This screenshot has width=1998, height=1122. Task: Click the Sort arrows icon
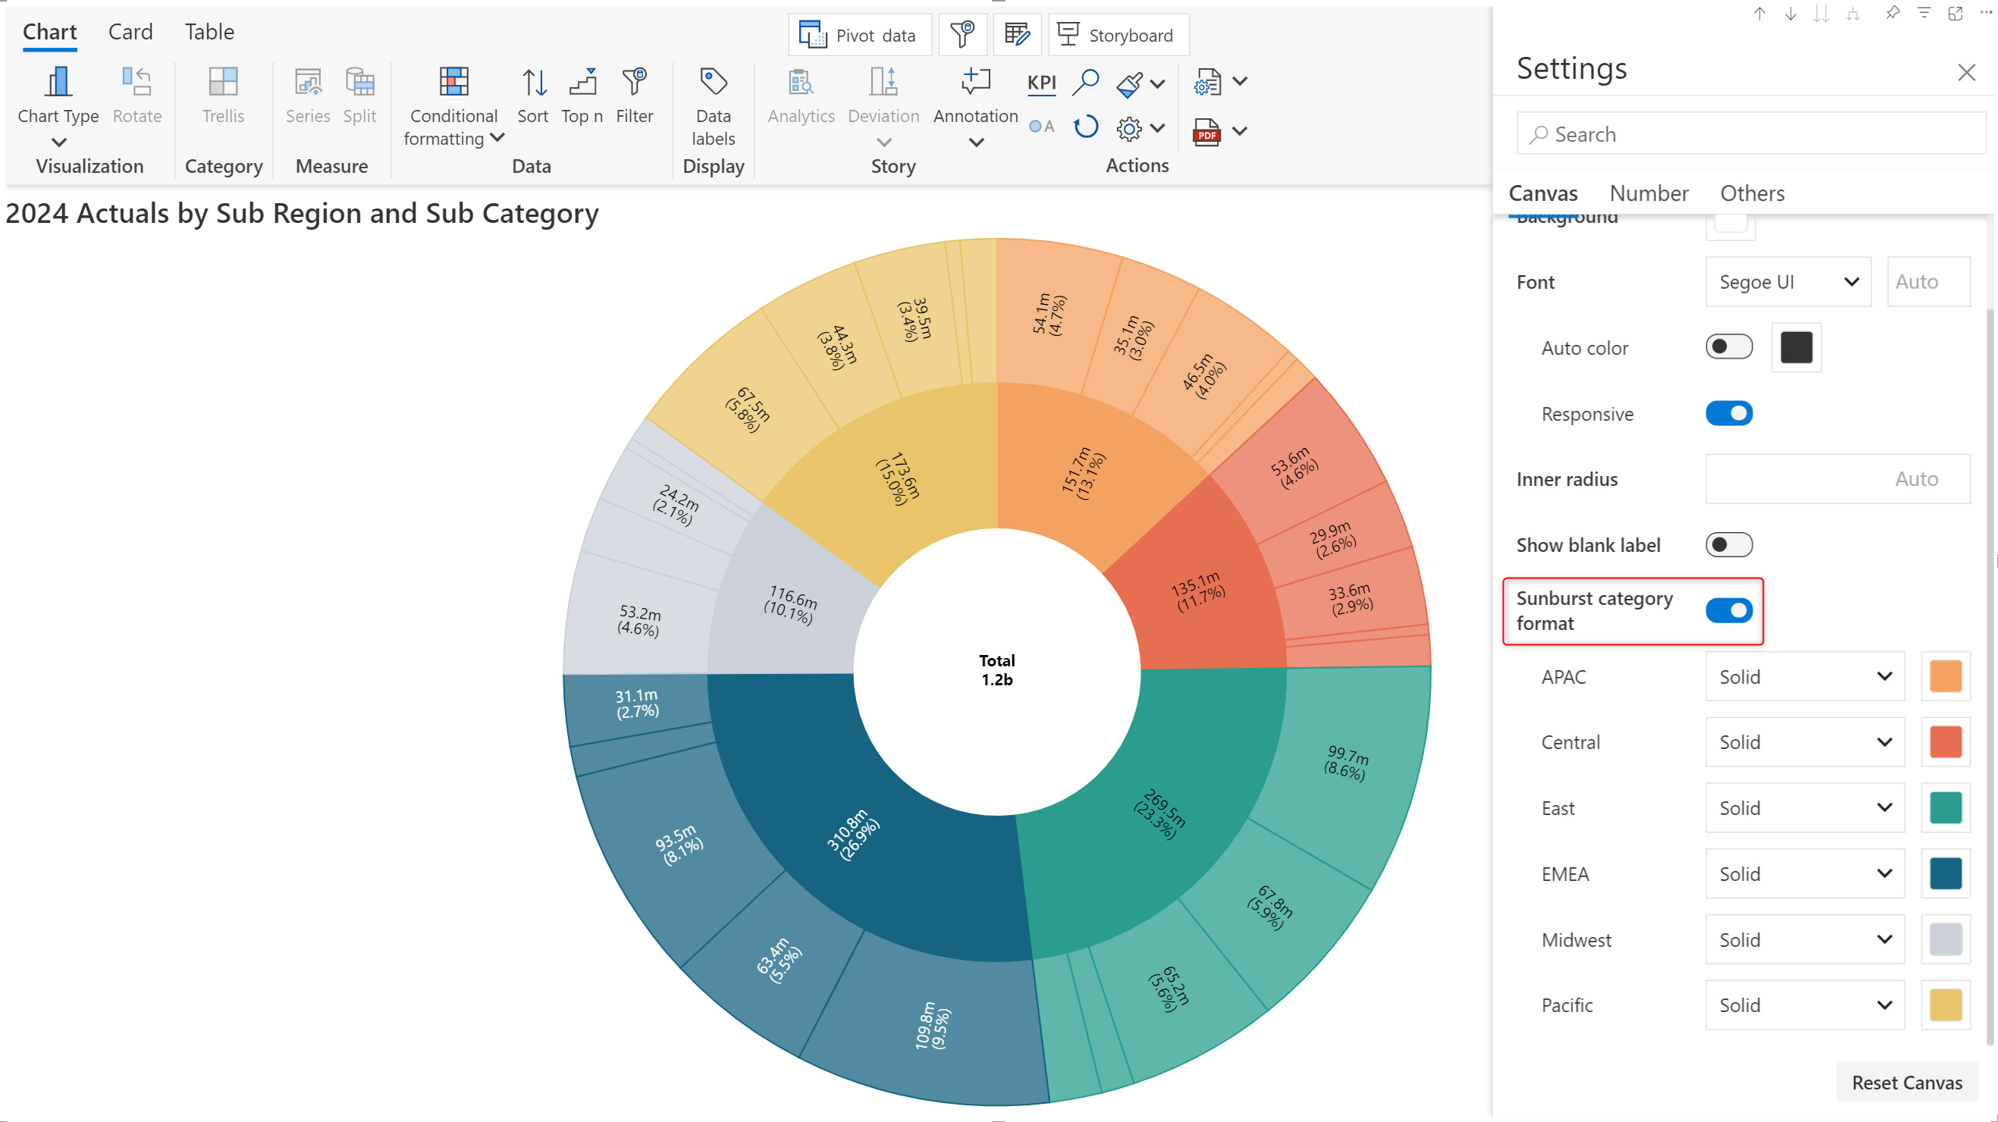[x=533, y=81]
